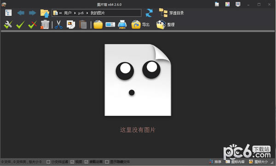This screenshot has height=166, width=276.
Task: Open the wrench settings tool
Action: point(8,24)
